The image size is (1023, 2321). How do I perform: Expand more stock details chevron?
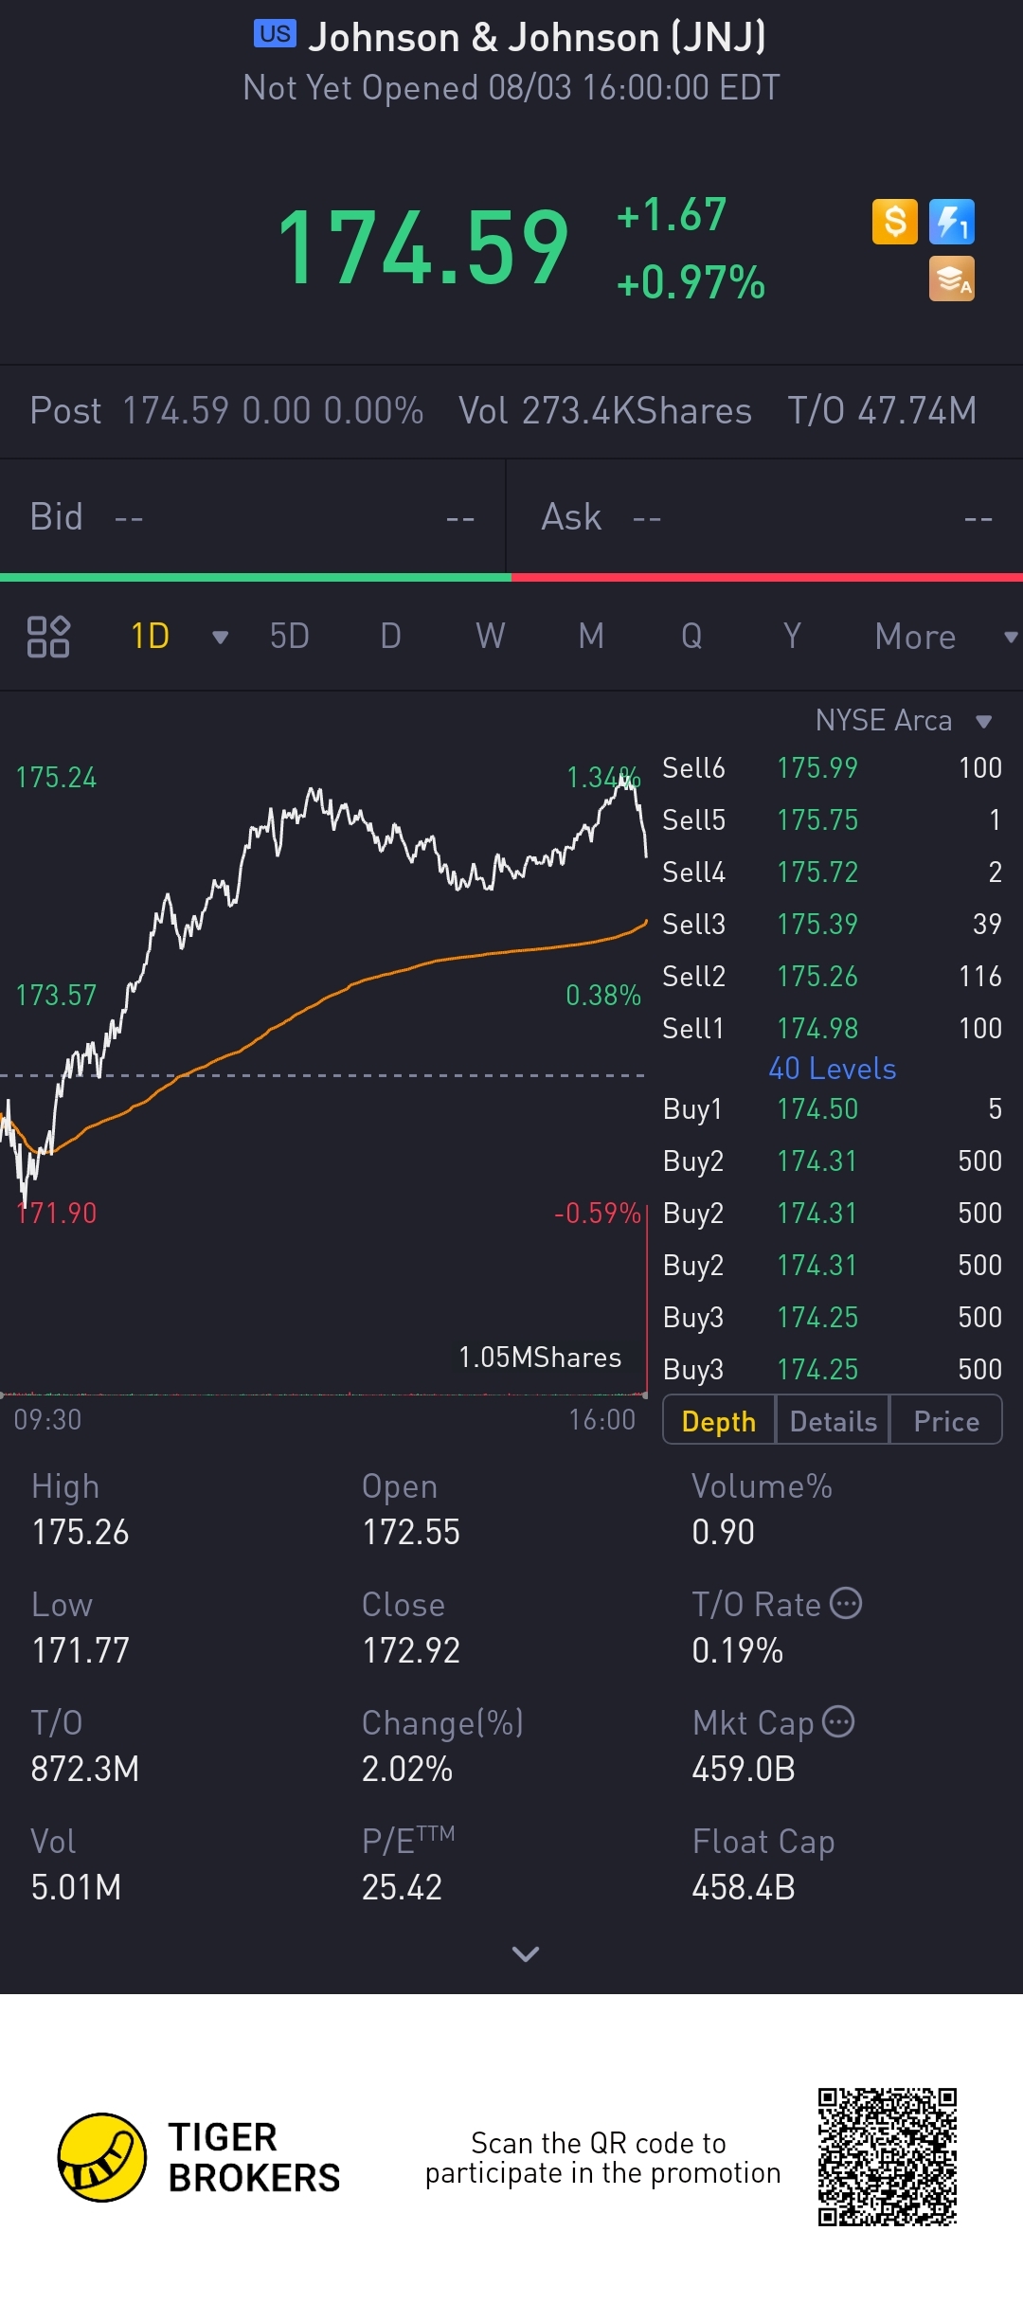pos(525,1953)
